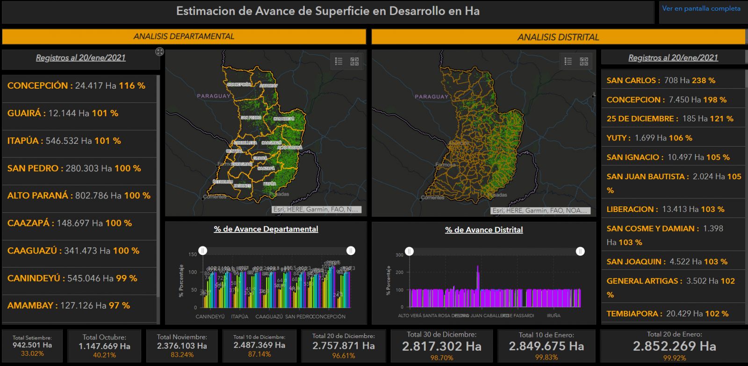Select SAN CARLOS in the district list
This screenshot has width=748, height=366.
coord(661,80)
